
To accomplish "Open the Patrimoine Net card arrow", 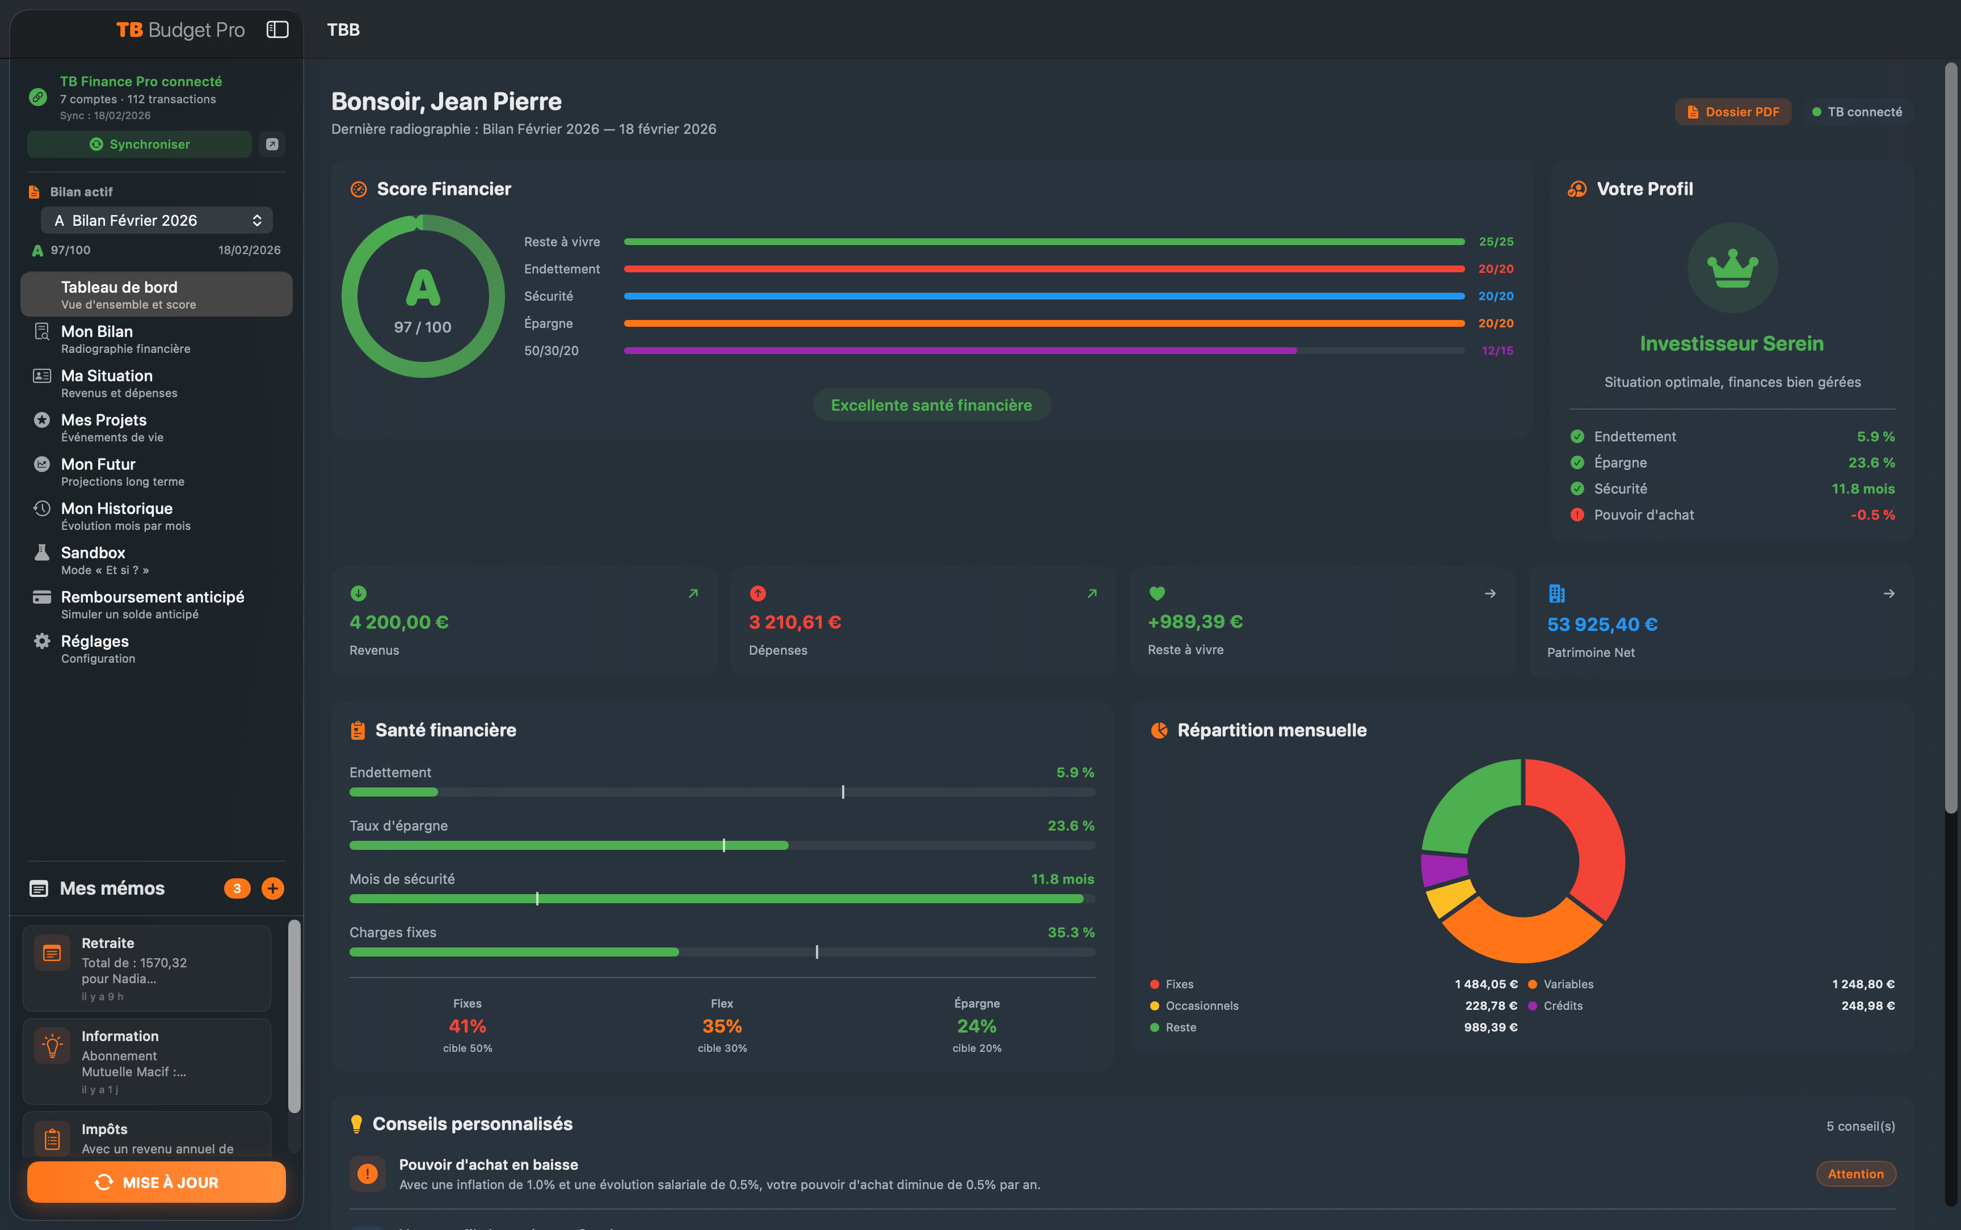I will coord(1888,594).
